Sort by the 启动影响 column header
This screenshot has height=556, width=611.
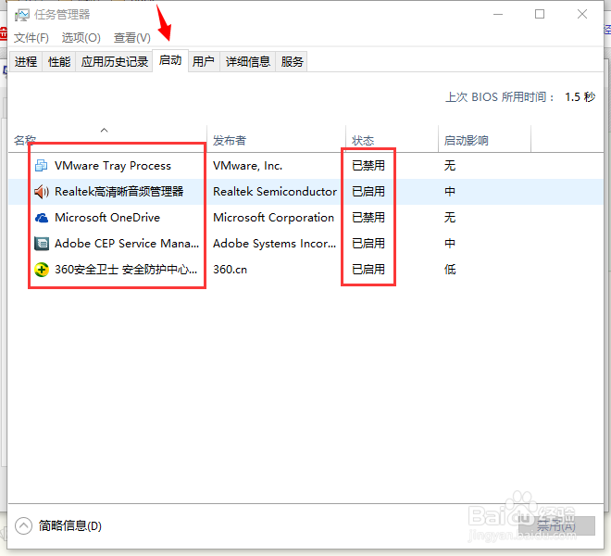(484, 140)
